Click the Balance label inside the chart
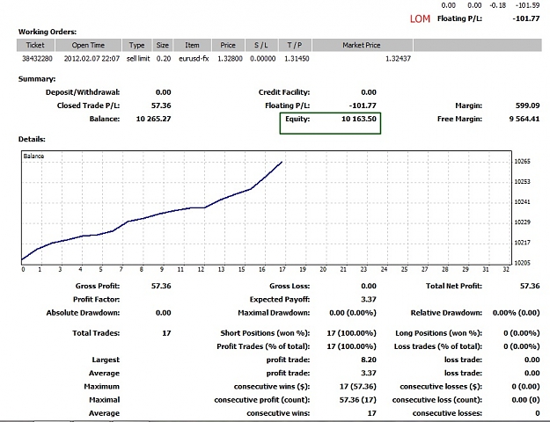The width and height of the screenshot is (550, 422). pyautogui.click(x=33, y=156)
